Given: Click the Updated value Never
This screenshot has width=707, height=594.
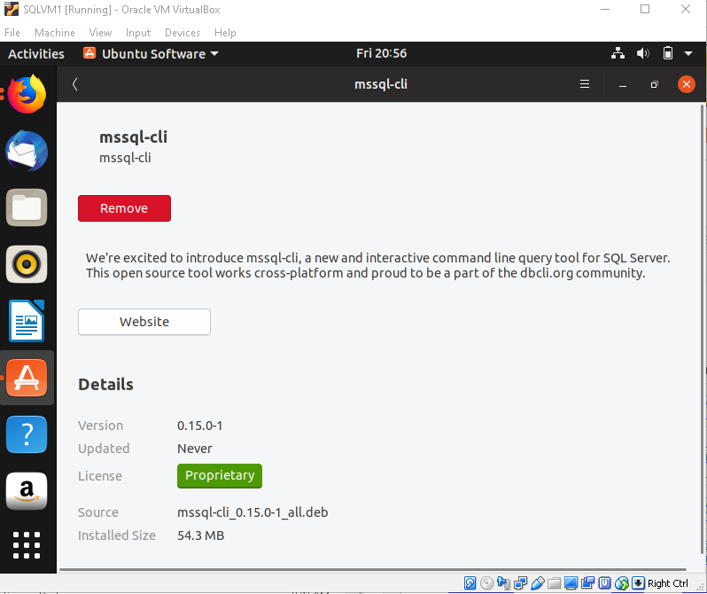Looking at the screenshot, I should tap(194, 449).
